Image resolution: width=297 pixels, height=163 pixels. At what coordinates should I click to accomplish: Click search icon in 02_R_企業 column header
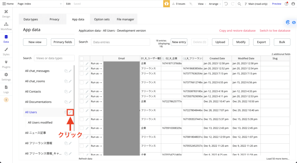(163, 59)
